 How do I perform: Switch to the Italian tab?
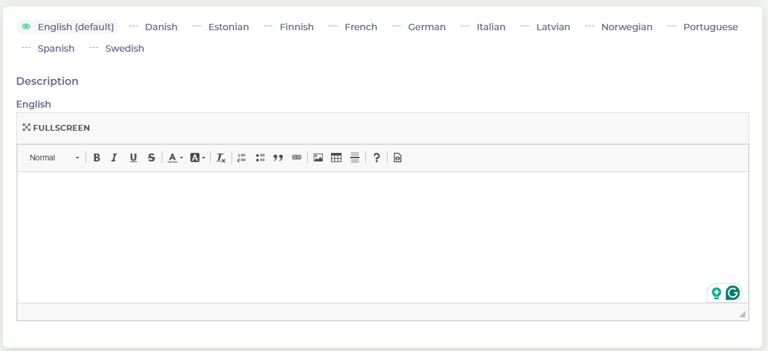(x=483, y=27)
